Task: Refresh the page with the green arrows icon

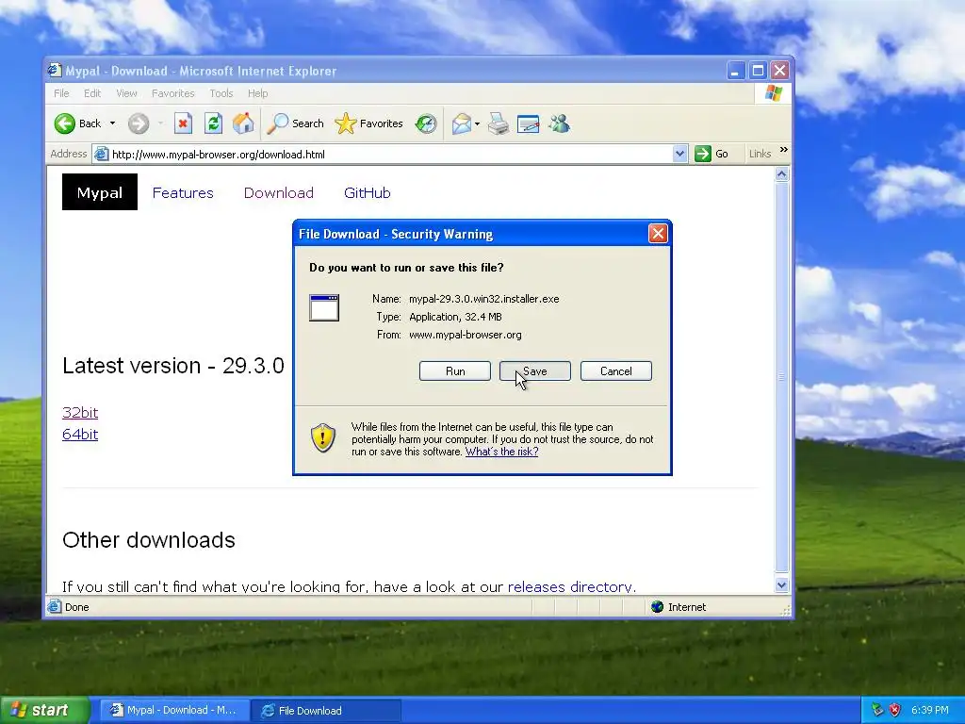Action: pos(213,123)
